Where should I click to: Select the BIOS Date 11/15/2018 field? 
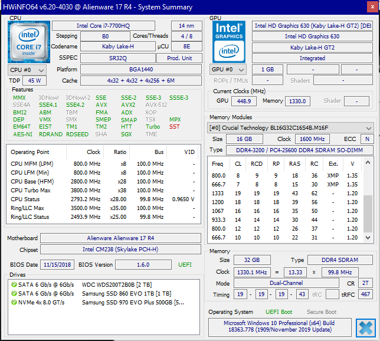(x=58, y=265)
